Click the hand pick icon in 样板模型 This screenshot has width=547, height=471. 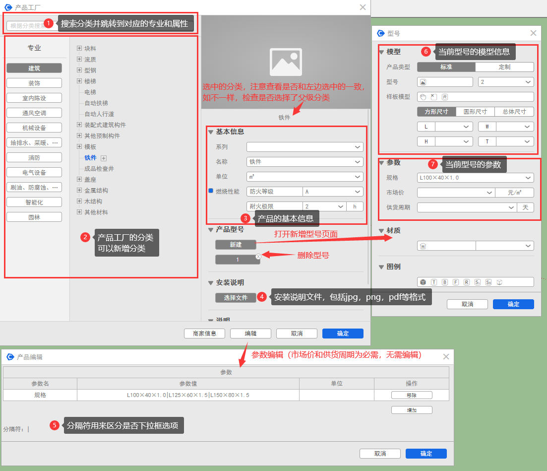[x=423, y=97]
